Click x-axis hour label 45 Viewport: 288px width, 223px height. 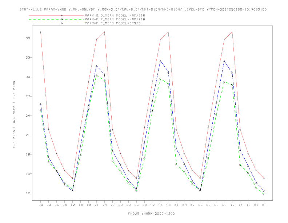click(x=160, y=205)
